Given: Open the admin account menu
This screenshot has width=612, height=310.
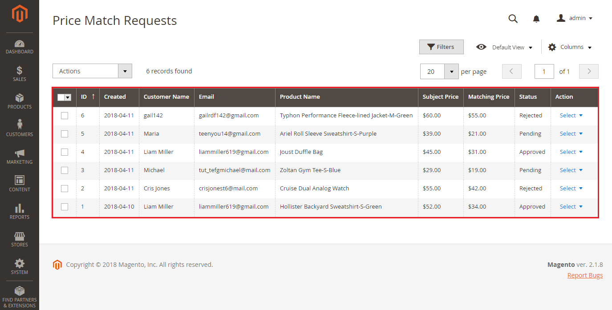Looking at the screenshot, I should 575,18.
